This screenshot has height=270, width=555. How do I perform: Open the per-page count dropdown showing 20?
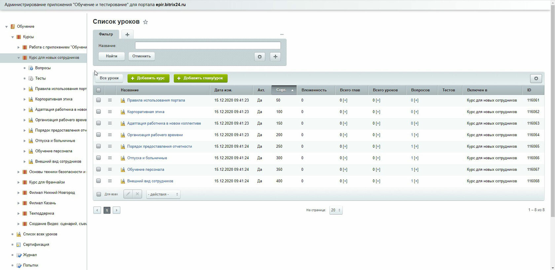[x=336, y=210]
